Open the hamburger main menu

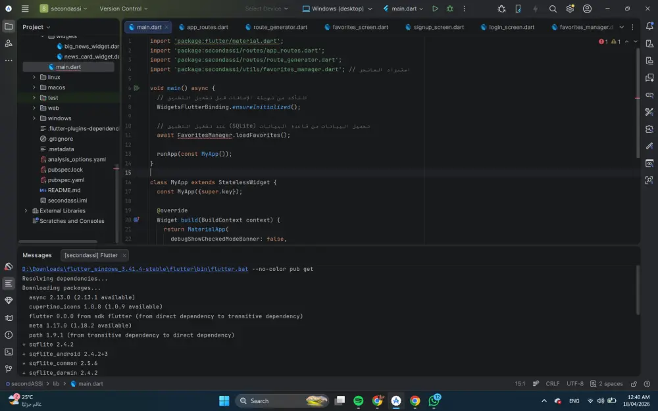pos(25,9)
